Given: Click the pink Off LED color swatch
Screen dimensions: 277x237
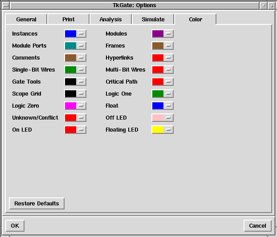Looking at the screenshot, I should click(158, 118).
